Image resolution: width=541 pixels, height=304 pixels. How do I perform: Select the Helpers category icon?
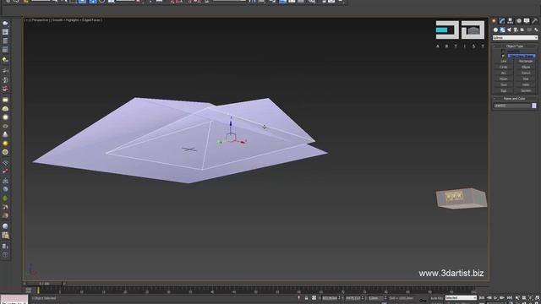click(x=522, y=30)
